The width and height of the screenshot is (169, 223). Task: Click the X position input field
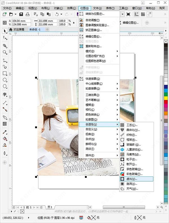click(21, 21)
